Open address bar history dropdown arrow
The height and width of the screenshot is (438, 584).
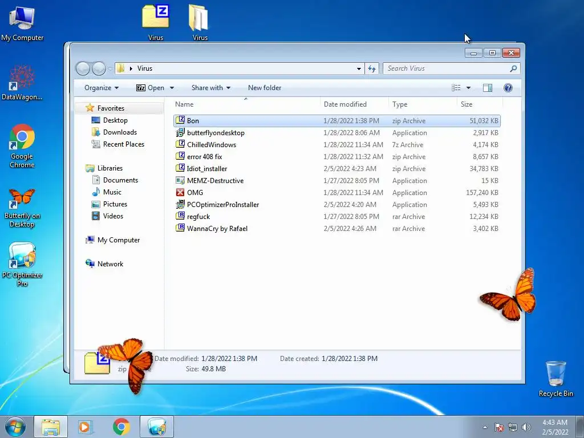point(359,68)
